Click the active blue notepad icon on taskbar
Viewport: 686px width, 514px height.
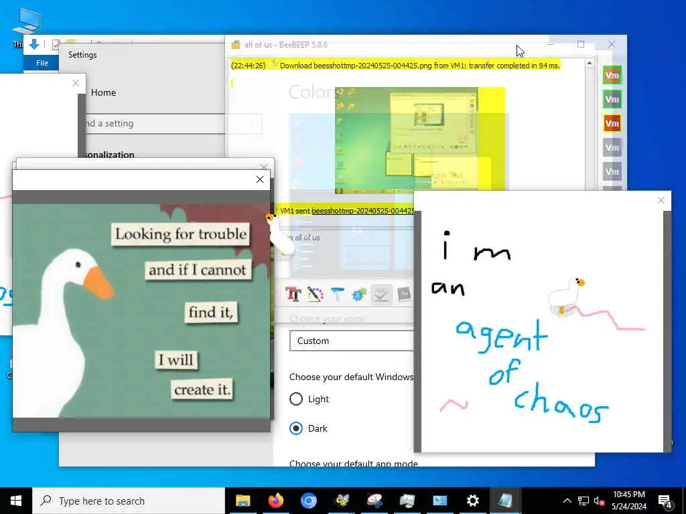coord(505,501)
